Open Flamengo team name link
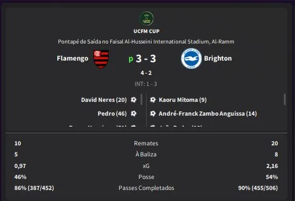 coord(73,58)
